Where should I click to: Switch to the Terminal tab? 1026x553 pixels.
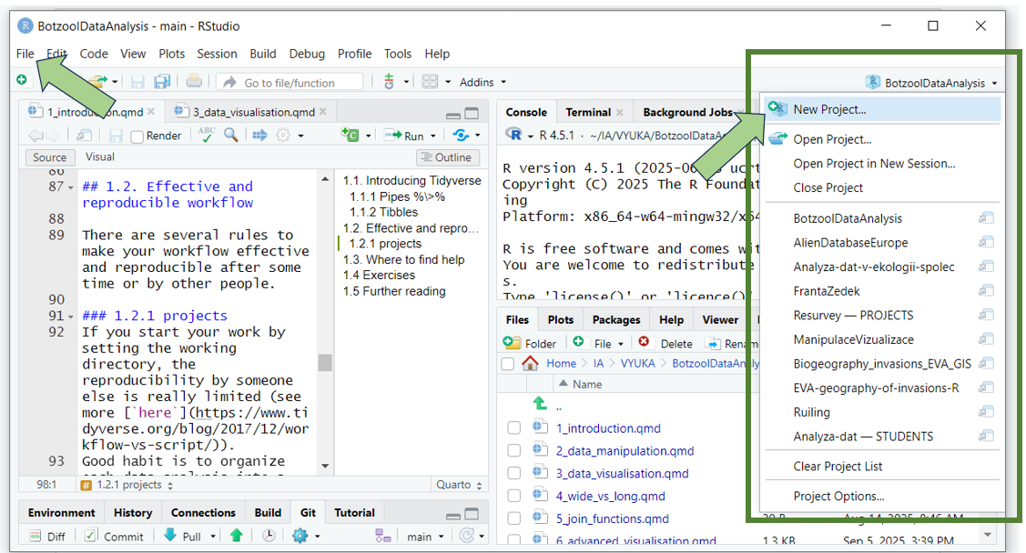pyautogui.click(x=588, y=113)
